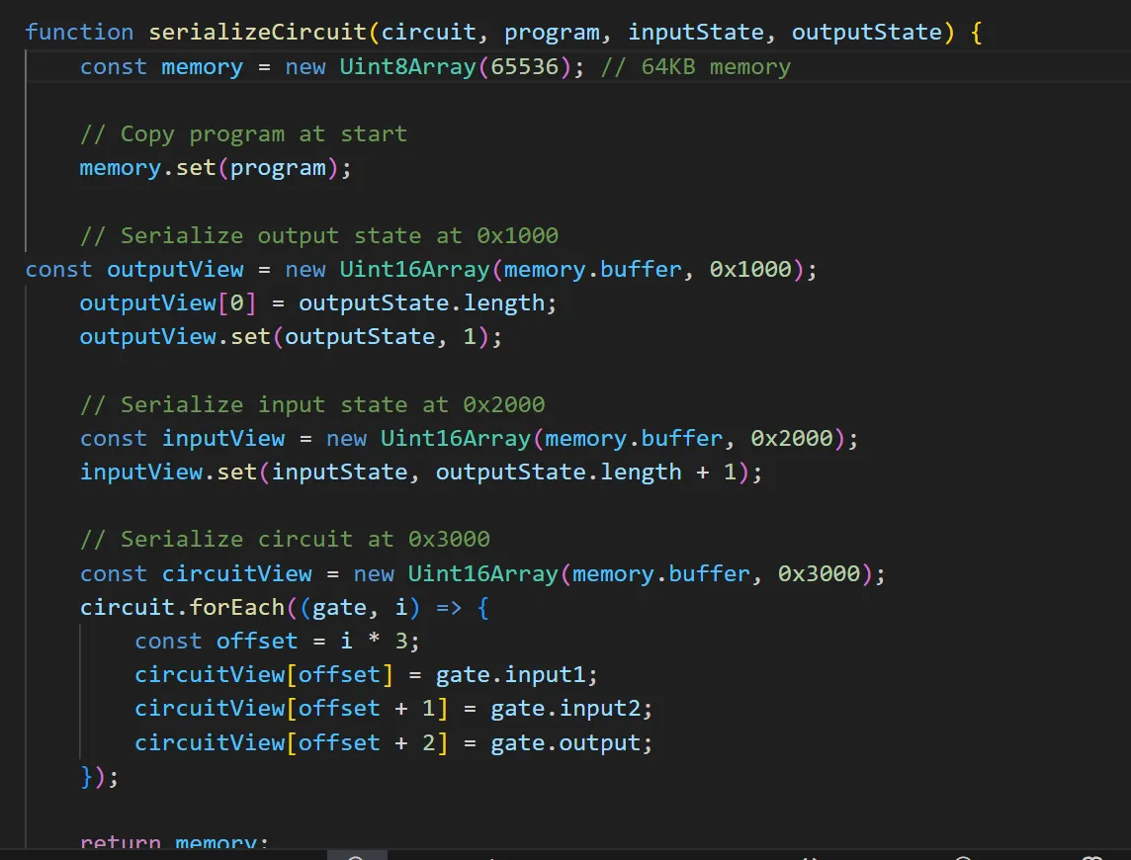
Task: Click the 'Serialize output state at 0x1000' comment
Action: 318,235
